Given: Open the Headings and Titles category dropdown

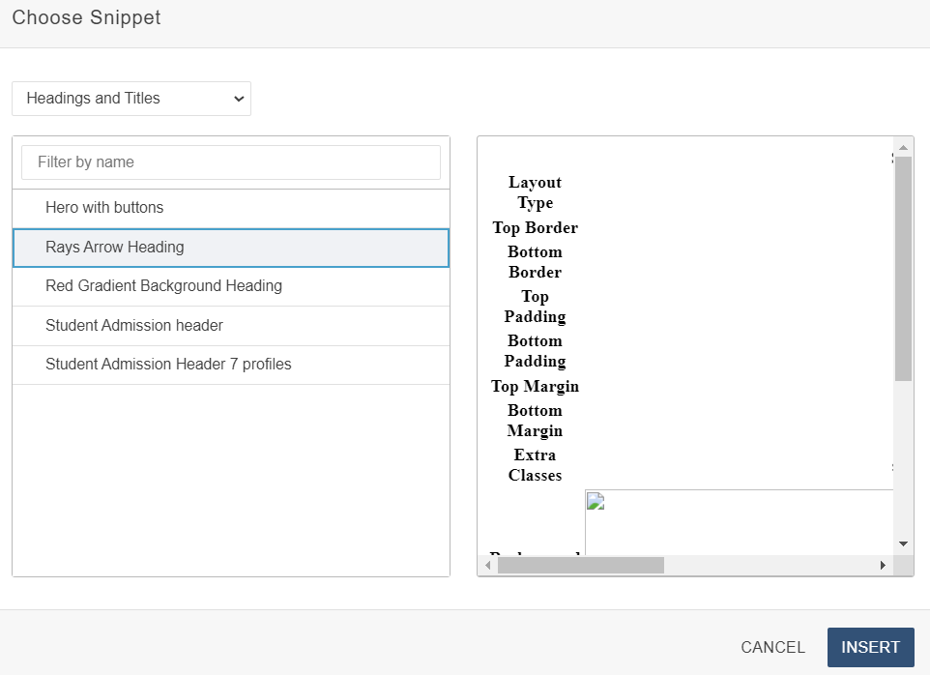Looking at the screenshot, I should [x=131, y=99].
